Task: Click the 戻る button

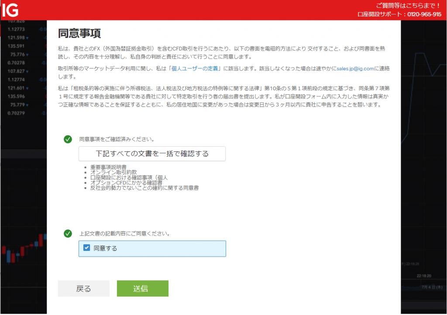Action: coord(83,288)
